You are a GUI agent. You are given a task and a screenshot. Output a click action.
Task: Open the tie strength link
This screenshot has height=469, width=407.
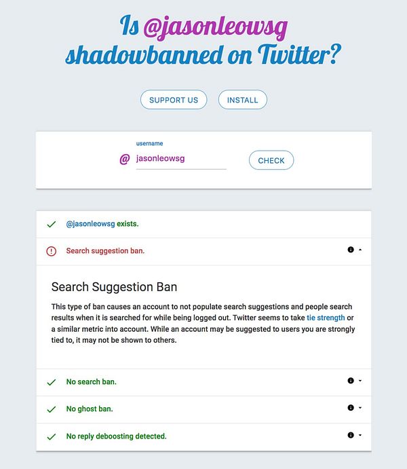point(326,318)
